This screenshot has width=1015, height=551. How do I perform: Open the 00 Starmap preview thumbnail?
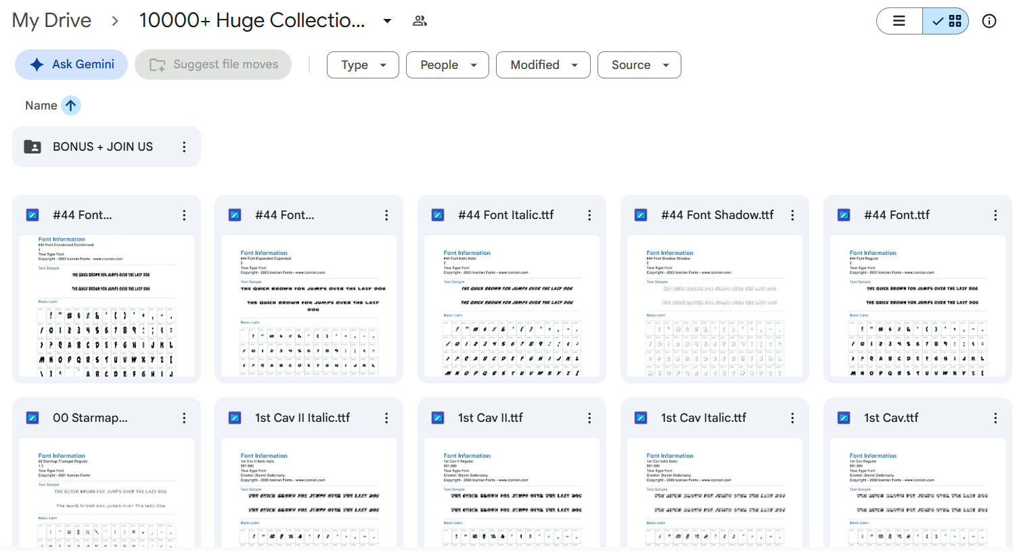coord(106,492)
